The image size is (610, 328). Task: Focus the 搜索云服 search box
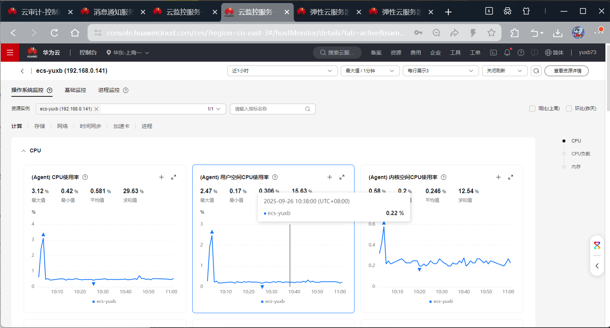(x=337, y=53)
